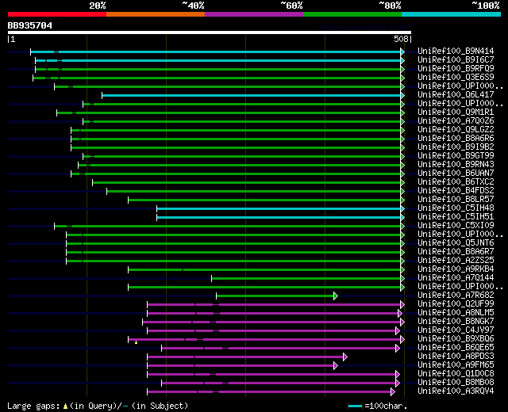This screenshot has width=508, height=412.
Task: Select the UniRef100_B6UAN7 label
Action: click(x=456, y=174)
